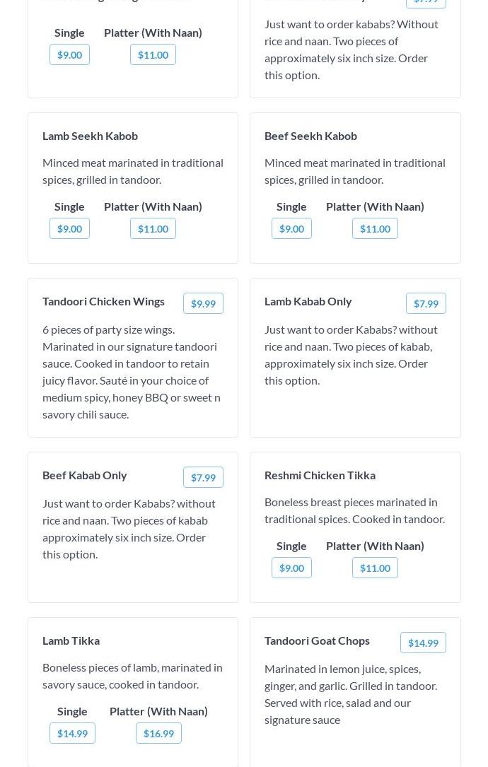Add Tandoori Goat Chops for $14.99
Viewport: 488px width, 767px height.
coord(423,643)
